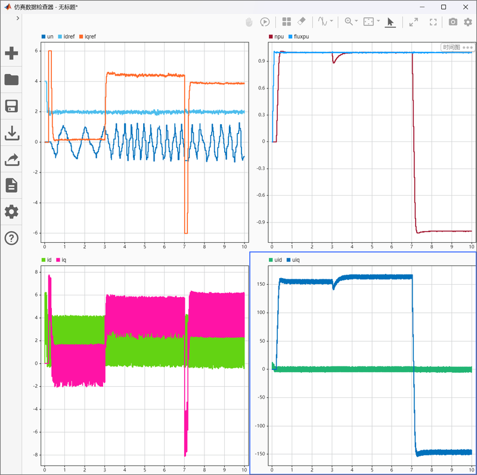Open visualization settings gear in toolbar
Image resolution: width=477 pixels, height=475 pixels.
[468, 22]
